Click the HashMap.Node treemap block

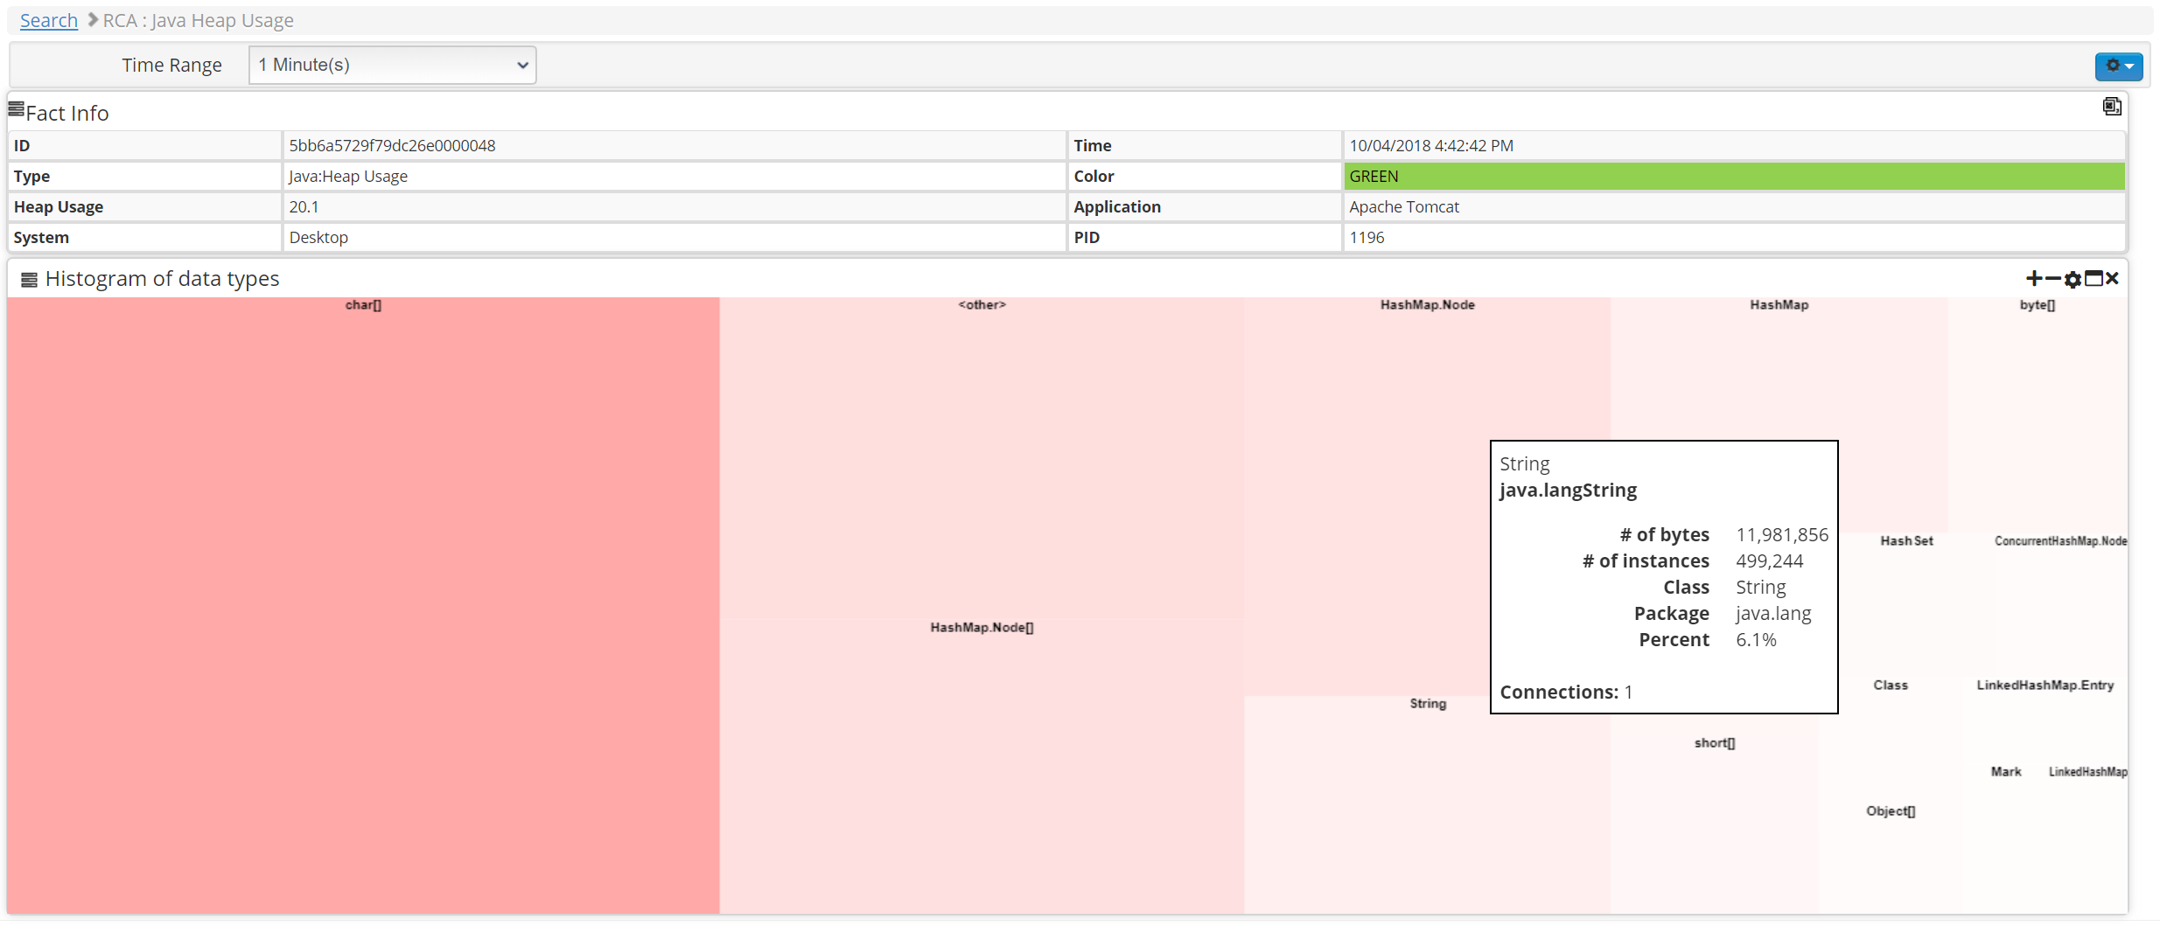pyautogui.click(x=1365, y=490)
